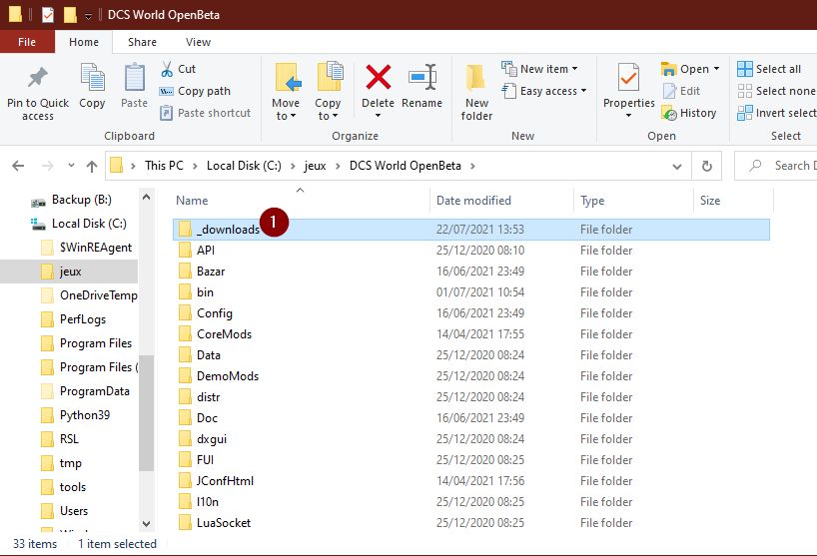This screenshot has height=556, width=817.
Task: Click the Cut scissors icon
Action: [x=166, y=69]
